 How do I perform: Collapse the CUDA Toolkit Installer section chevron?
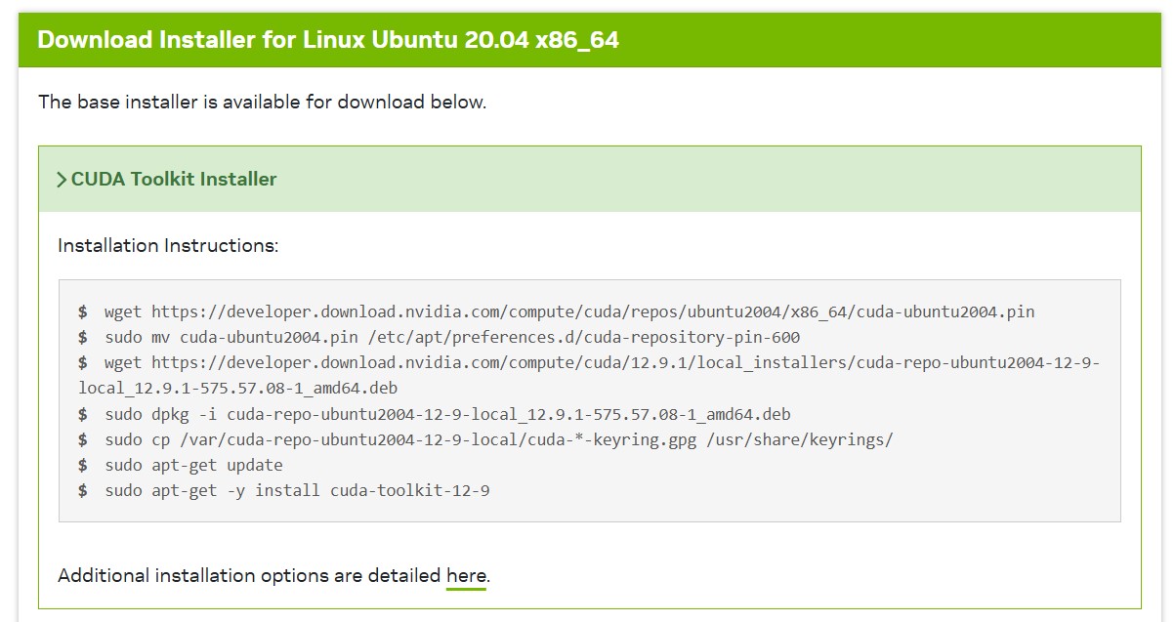coord(62,180)
